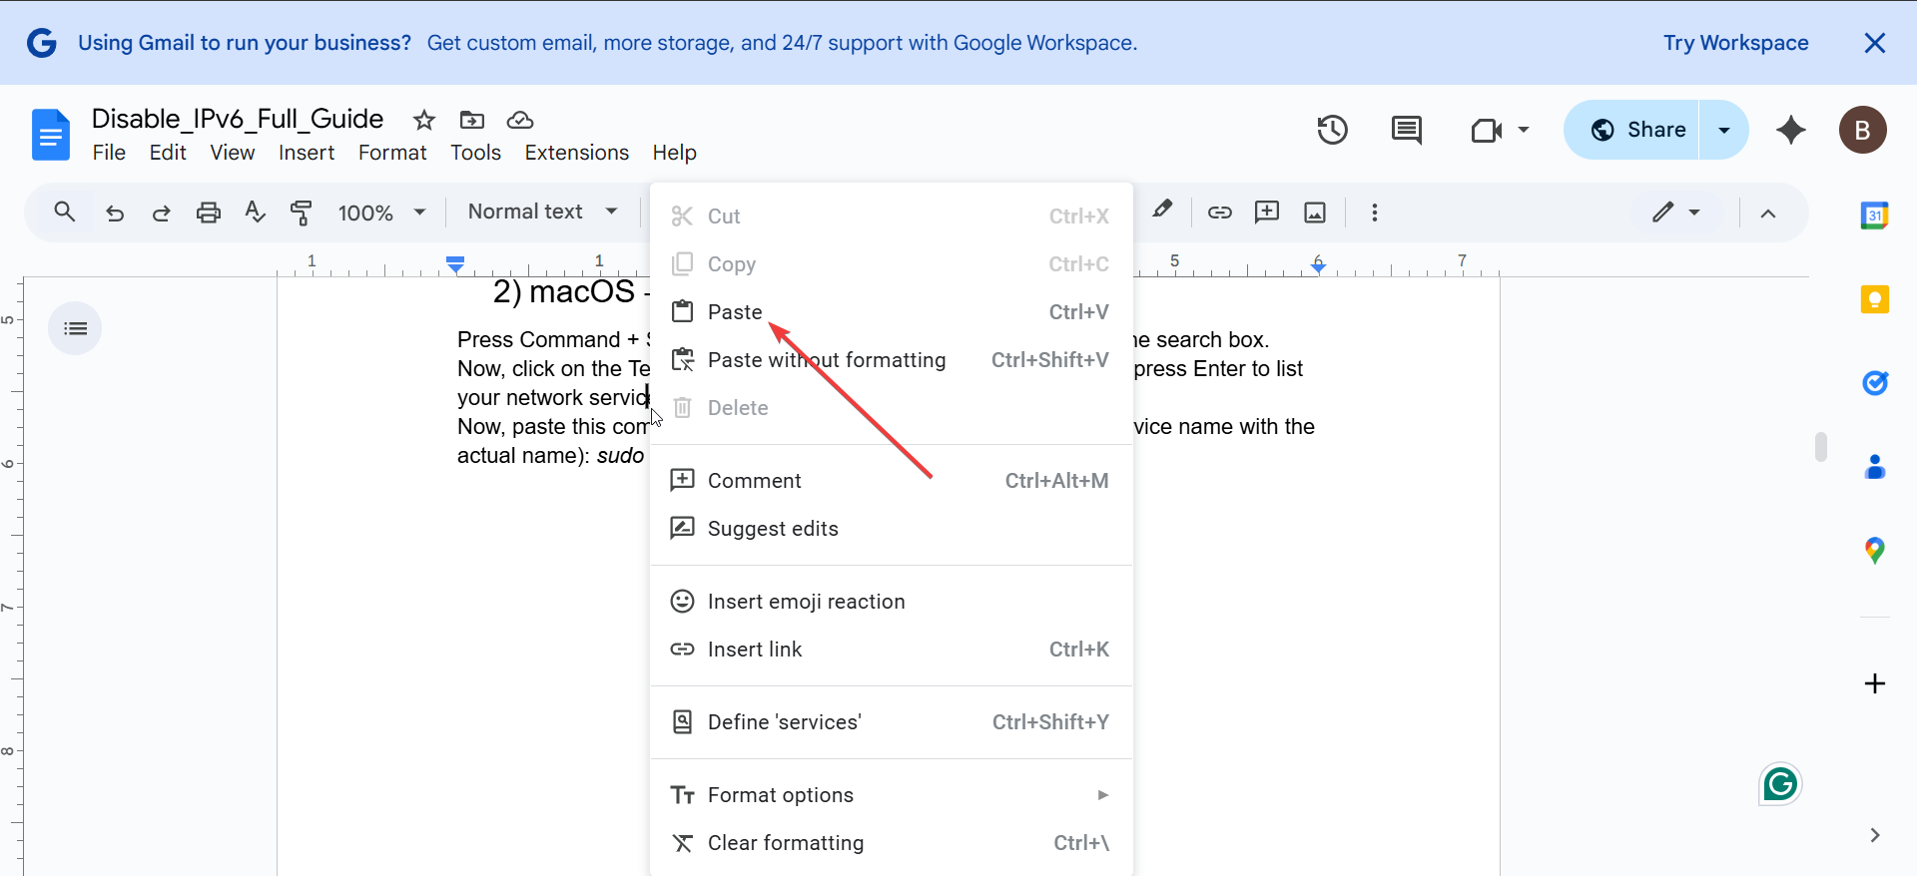Viewport: 1917px width, 876px height.
Task: Star the Disable_IPv6_Full_Guide document
Action: (x=424, y=121)
